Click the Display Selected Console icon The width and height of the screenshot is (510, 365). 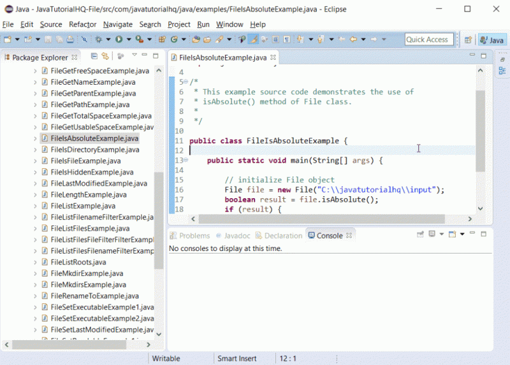click(x=432, y=234)
